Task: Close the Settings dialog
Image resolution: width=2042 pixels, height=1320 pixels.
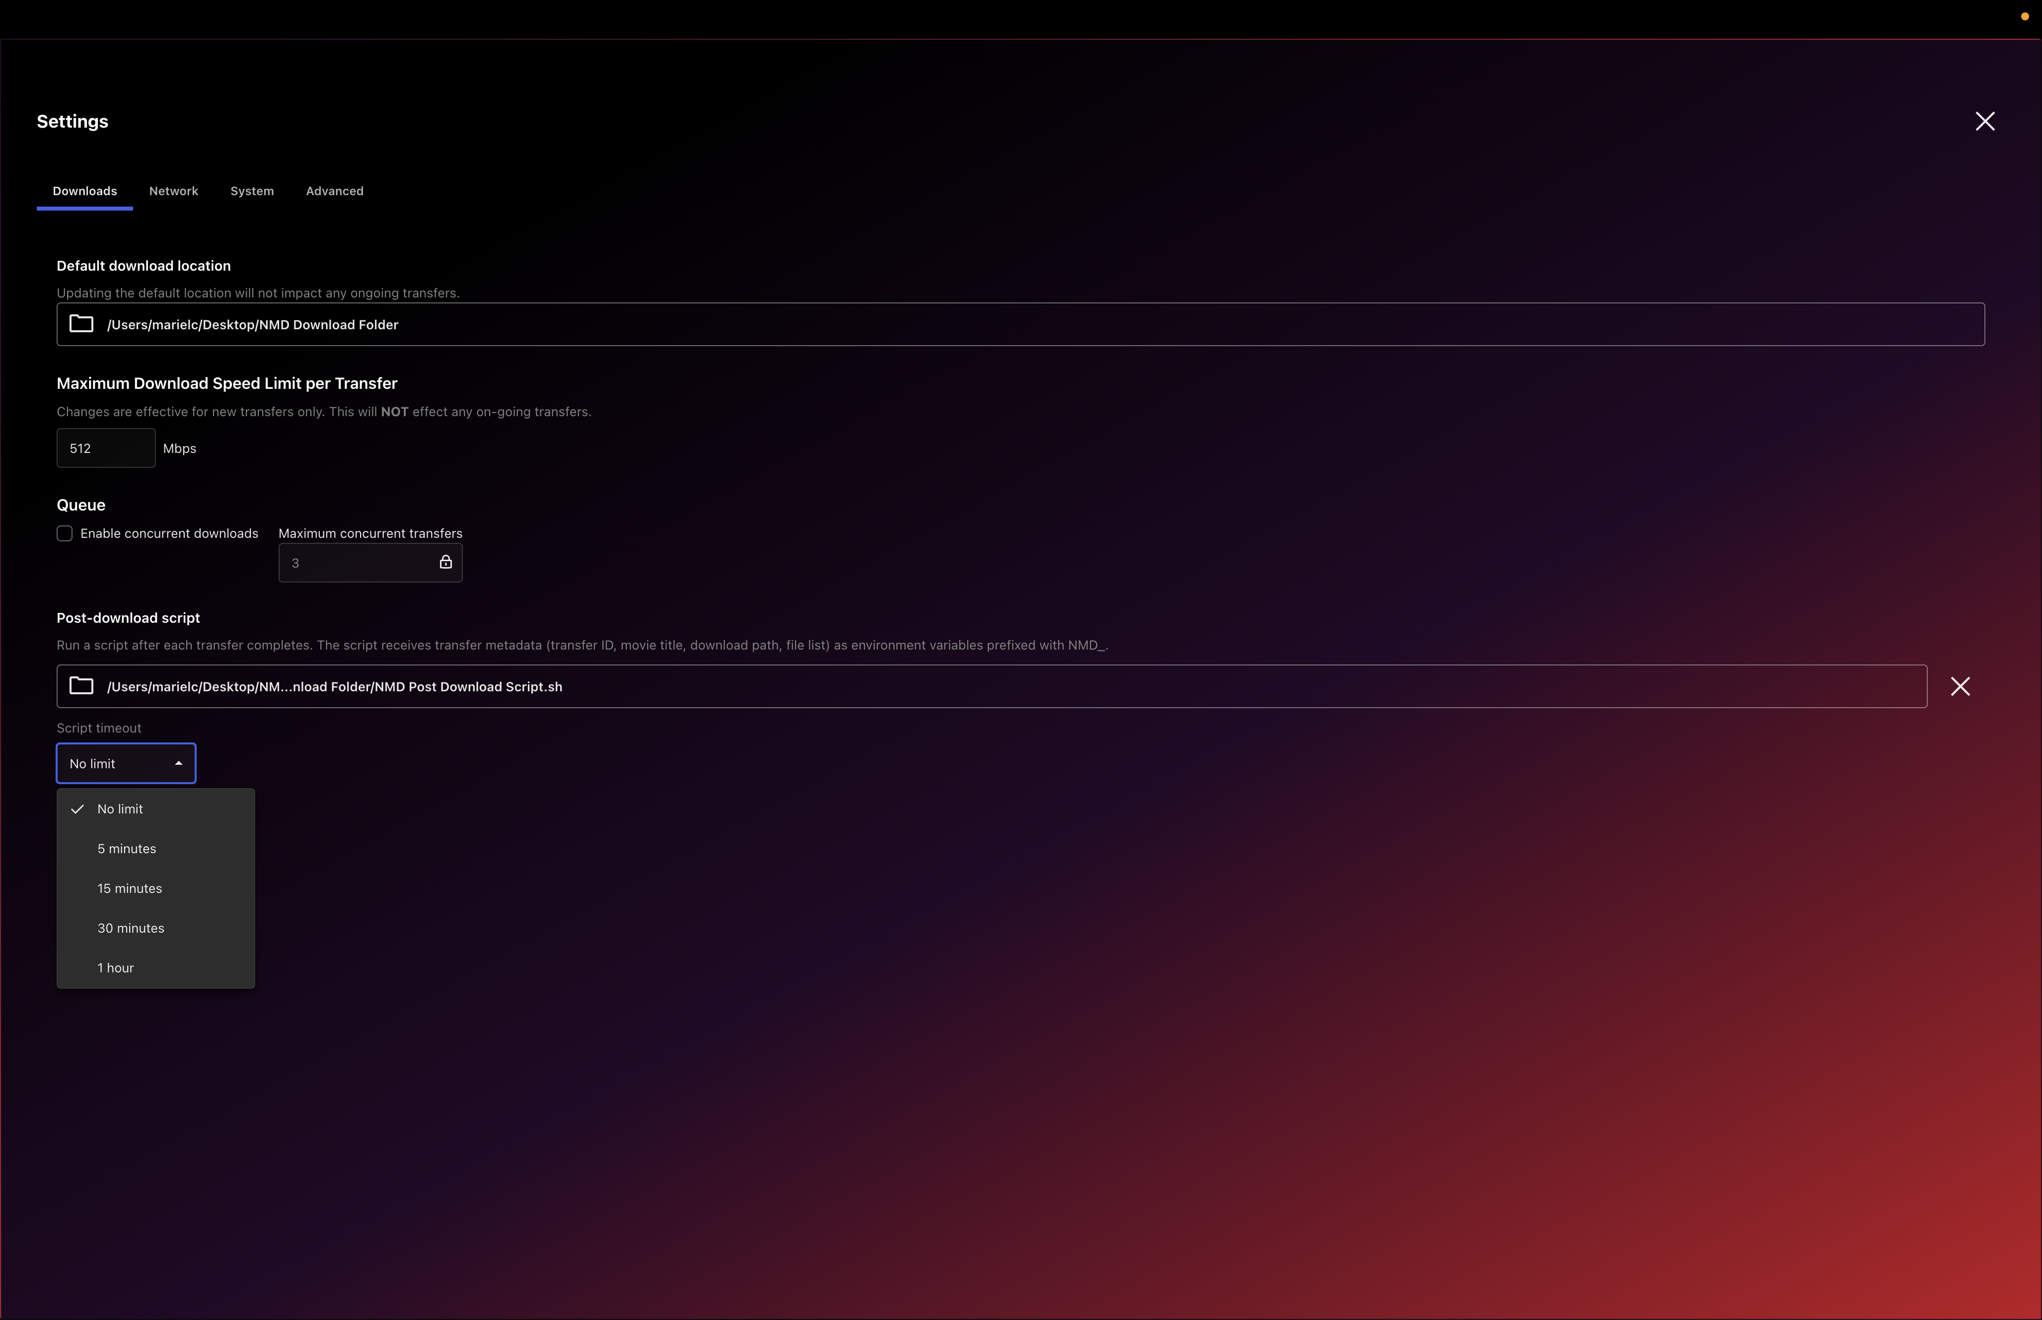Action: tap(1984, 121)
